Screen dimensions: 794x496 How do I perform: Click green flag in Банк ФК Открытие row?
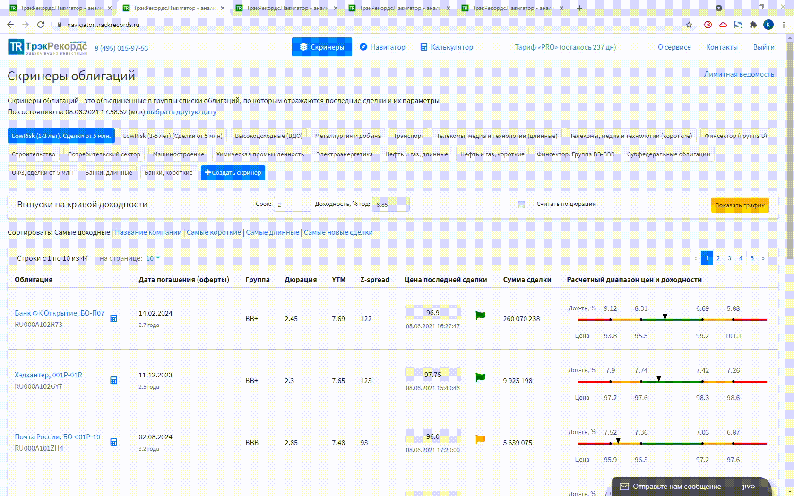pyautogui.click(x=480, y=316)
